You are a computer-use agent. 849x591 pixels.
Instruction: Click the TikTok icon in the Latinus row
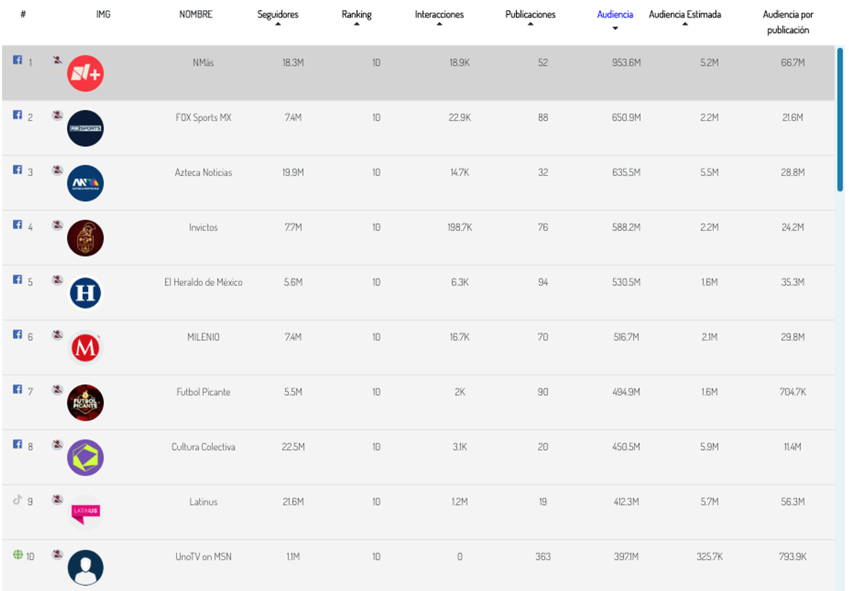18,499
